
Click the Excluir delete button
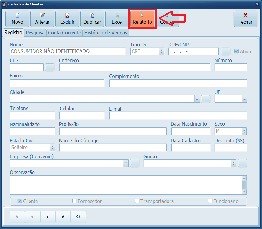(67, 19)
